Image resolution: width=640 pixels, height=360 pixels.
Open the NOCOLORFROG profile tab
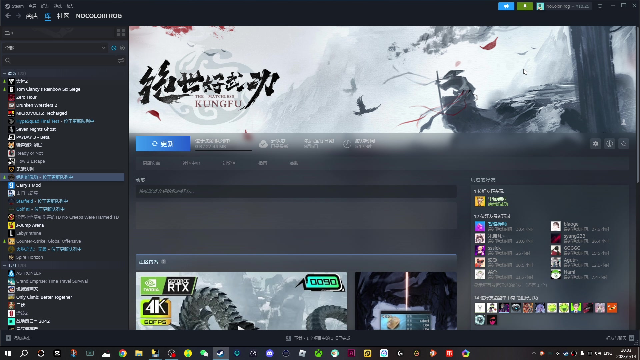pos(99,16)
